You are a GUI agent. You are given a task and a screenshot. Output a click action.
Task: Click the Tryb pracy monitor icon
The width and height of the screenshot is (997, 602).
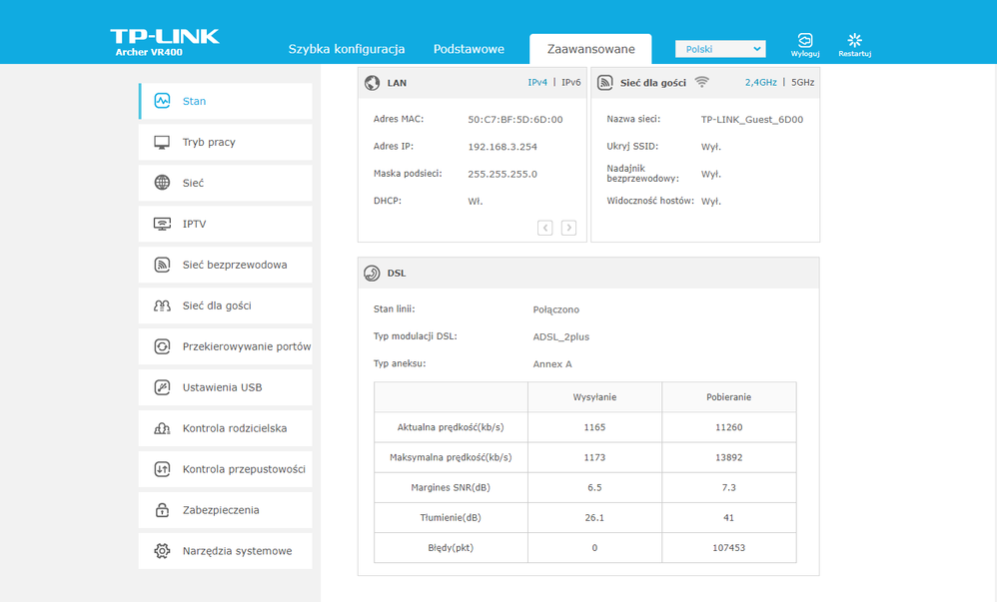[162, 142]
